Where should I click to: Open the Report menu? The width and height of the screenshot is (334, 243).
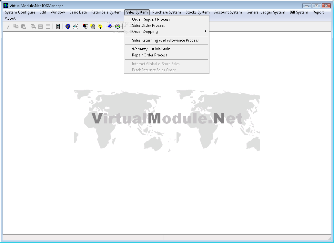tap(318, 12)
